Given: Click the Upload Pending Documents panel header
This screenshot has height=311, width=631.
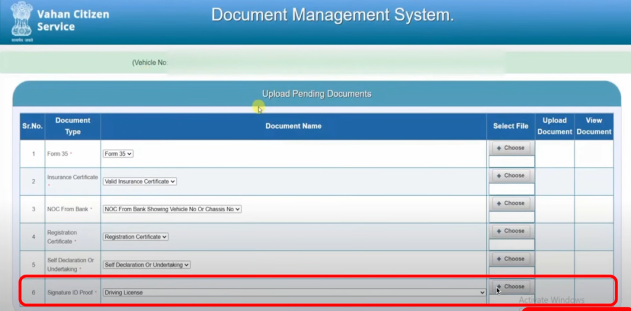Looking at the screenshot, I should point(317,94).
